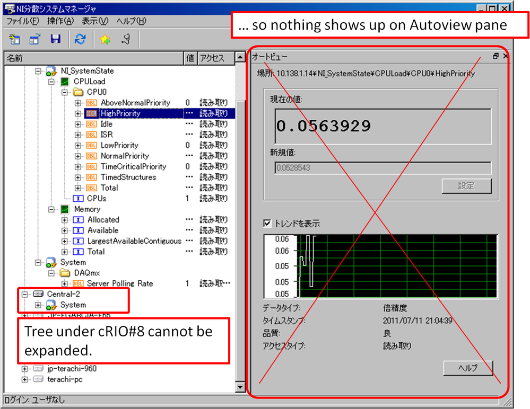Collapse the Memory tree node
530x409 pixels.
[51, 209]
